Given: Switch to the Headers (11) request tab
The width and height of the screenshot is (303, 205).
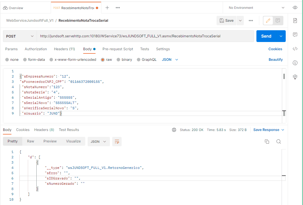Looking at the screenshot, I should [x=64, y=49].
